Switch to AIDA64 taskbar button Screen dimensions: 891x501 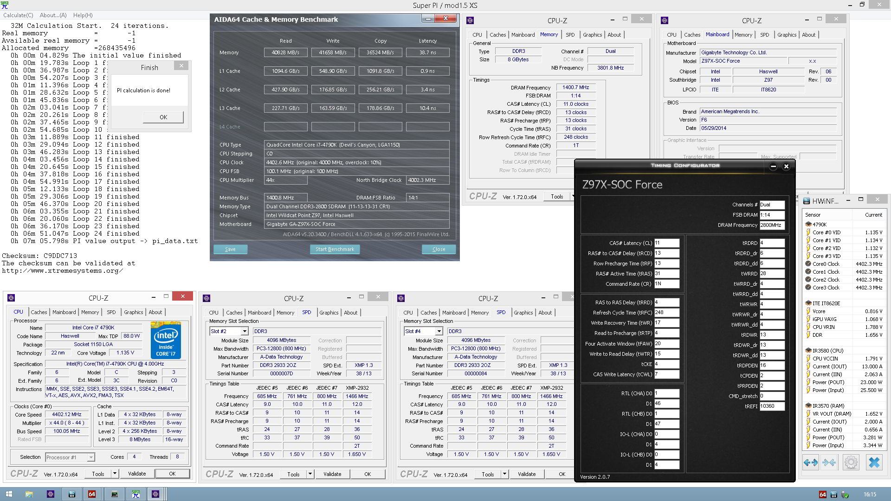(92, 494)
